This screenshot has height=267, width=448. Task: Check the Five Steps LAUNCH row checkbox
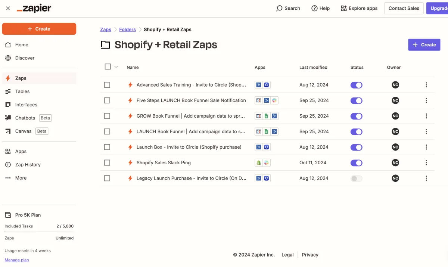[107, 100]
